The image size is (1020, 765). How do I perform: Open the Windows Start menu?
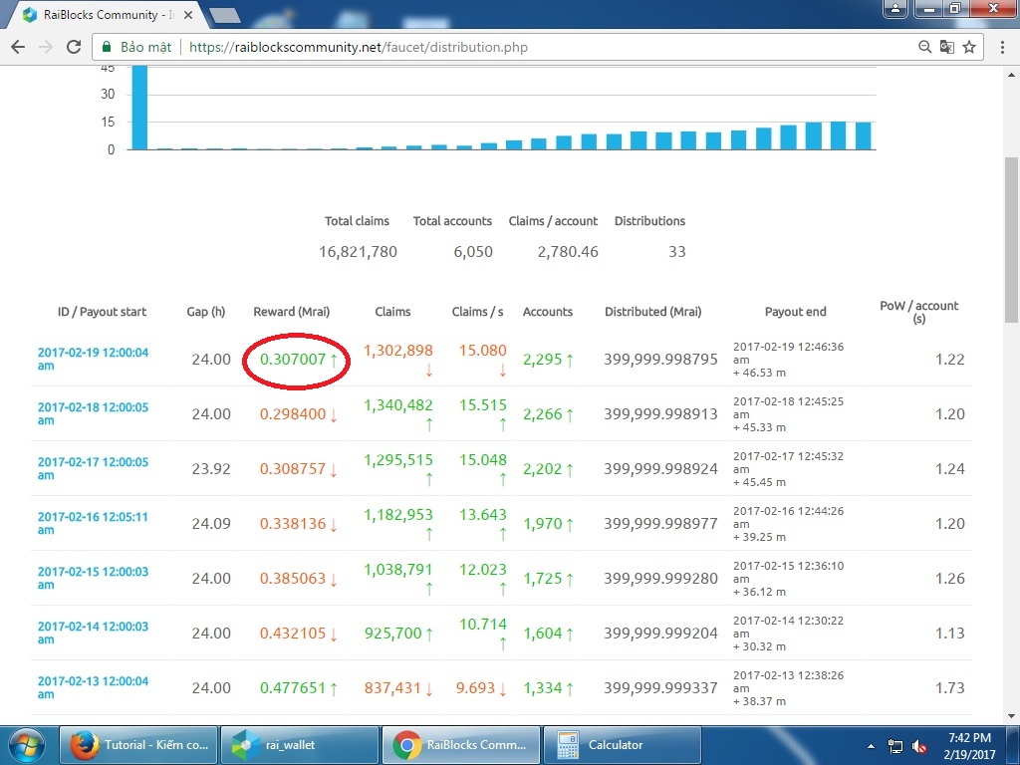[x=27, y=745]
